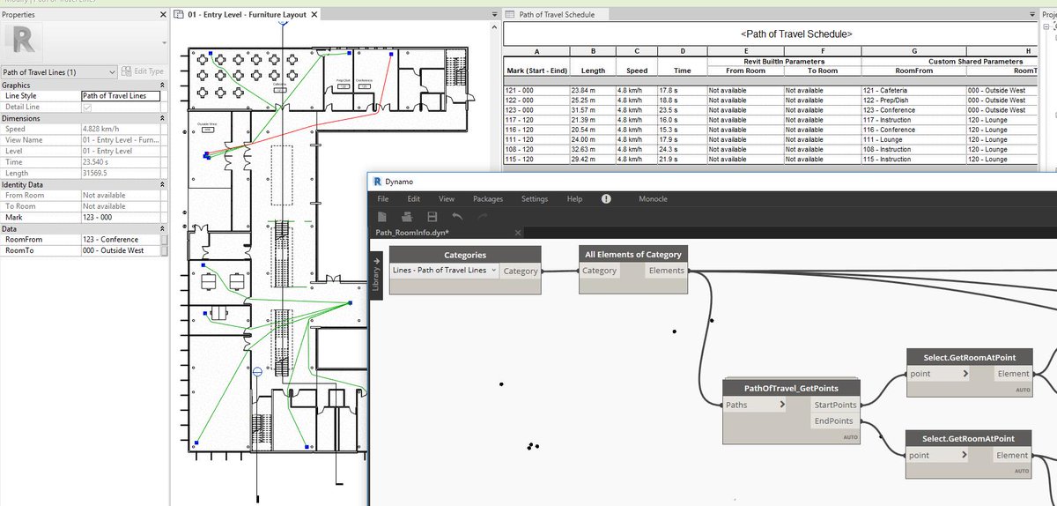Click the lacing arrow on the upper GetRoomAtPoint point port
This screenshot has width=1057, height=506.
[966, 374]
